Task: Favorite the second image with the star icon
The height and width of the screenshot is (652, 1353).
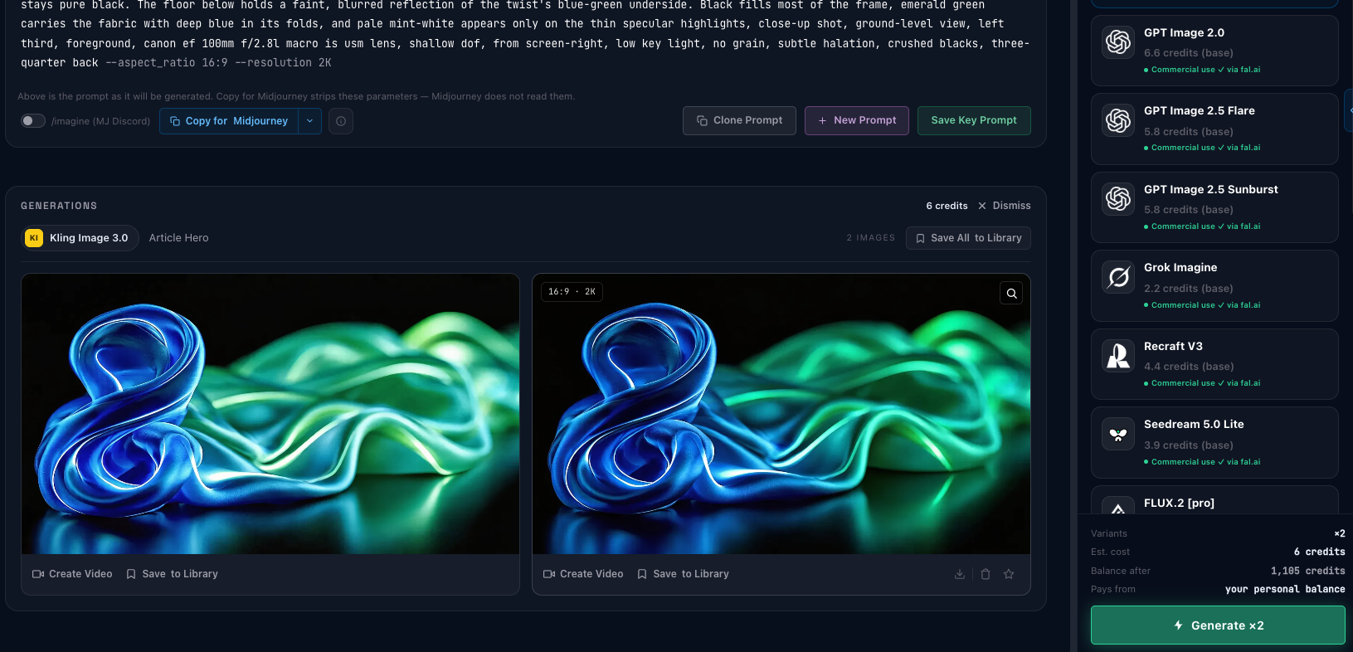Action: (1009, 574)
